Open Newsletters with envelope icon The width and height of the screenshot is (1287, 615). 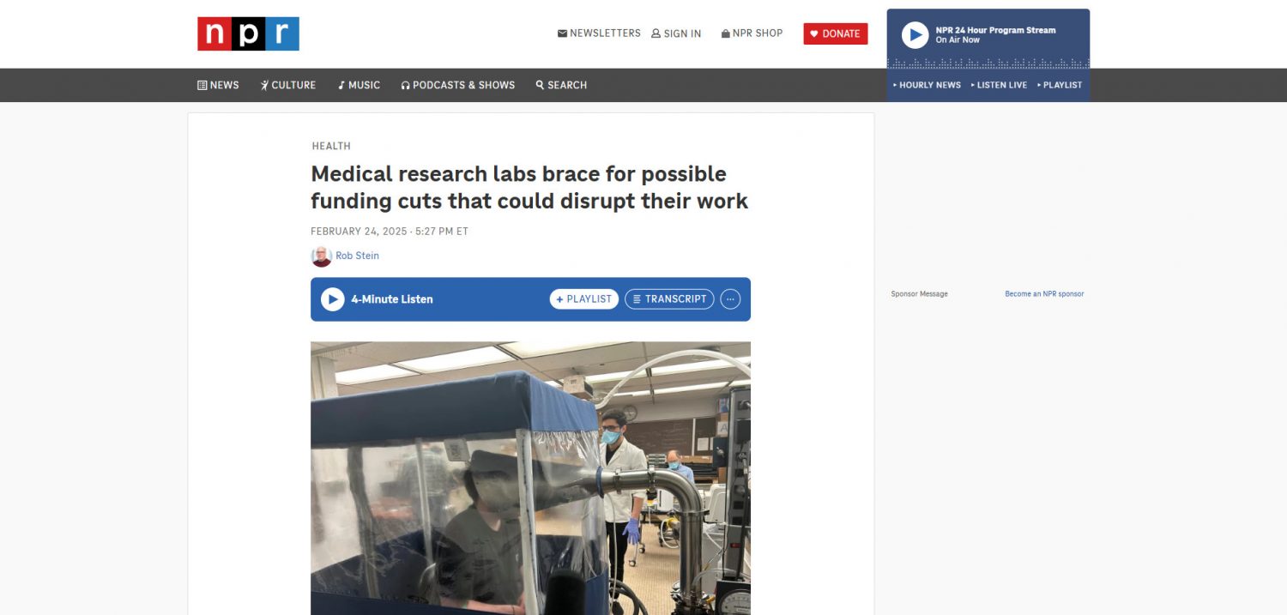pos(599,33)
